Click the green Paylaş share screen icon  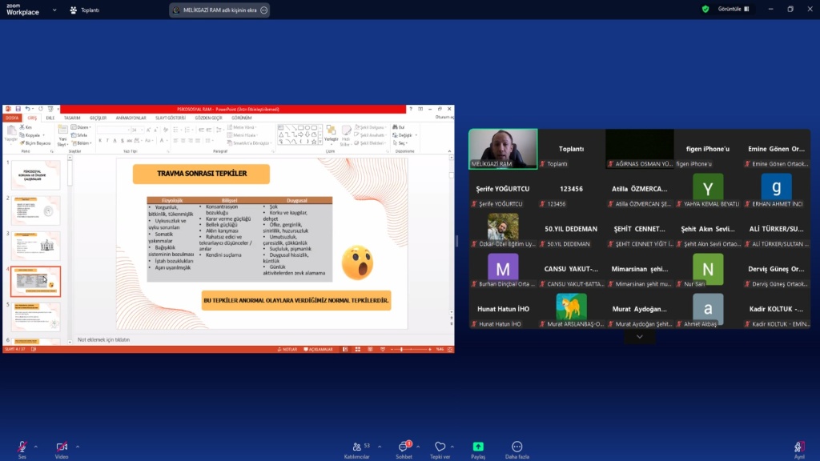[478, 447]
